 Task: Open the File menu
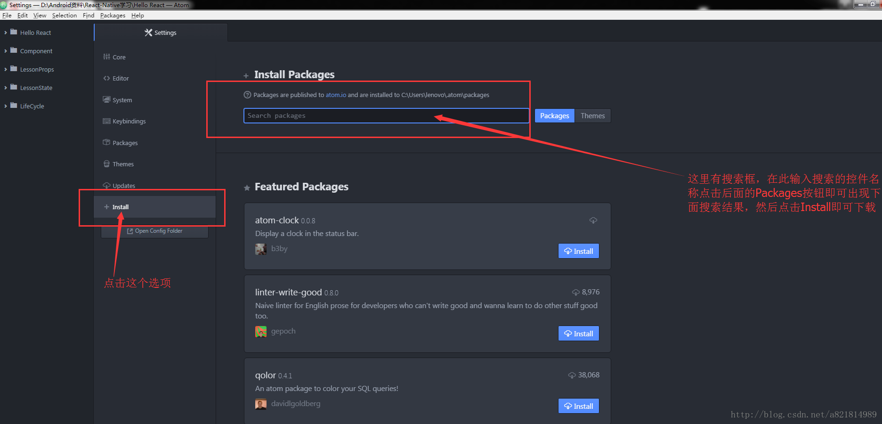coord(7,15)
